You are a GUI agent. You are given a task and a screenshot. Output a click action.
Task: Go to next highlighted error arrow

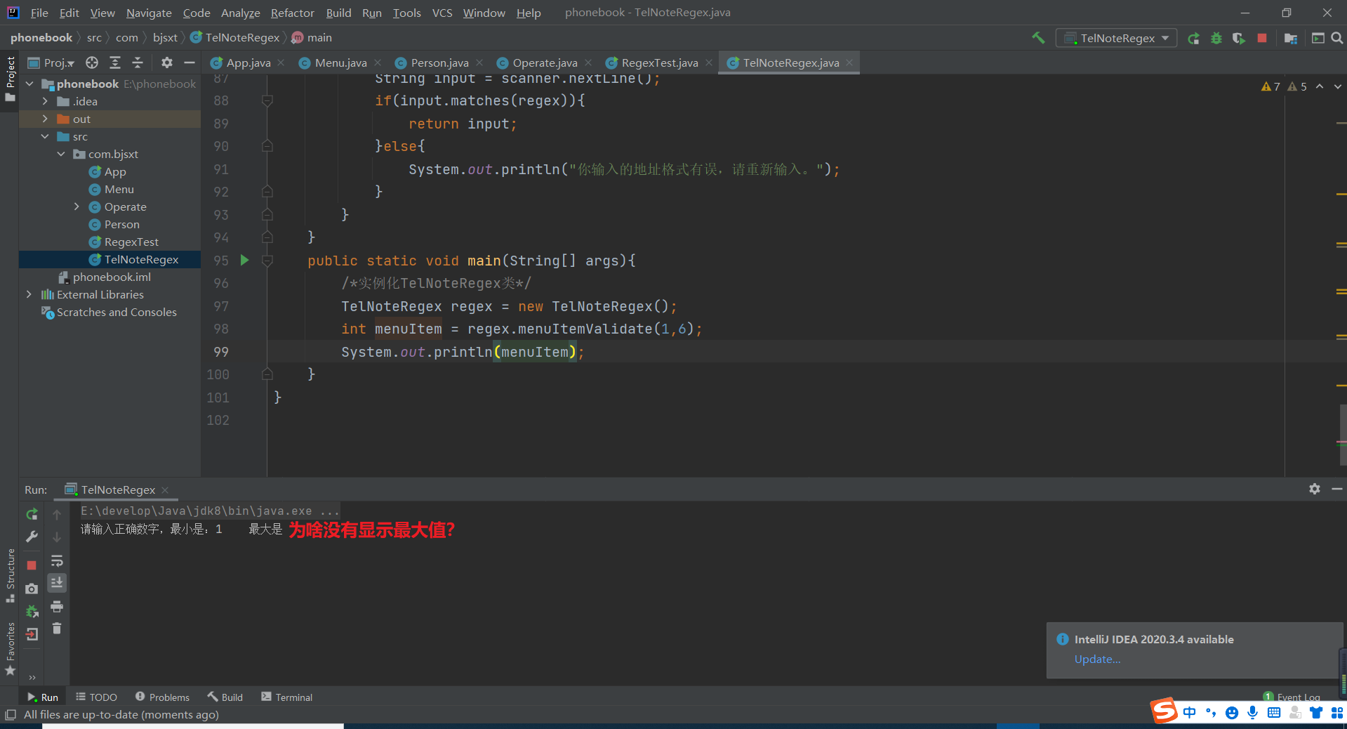tap(1338, 86)
